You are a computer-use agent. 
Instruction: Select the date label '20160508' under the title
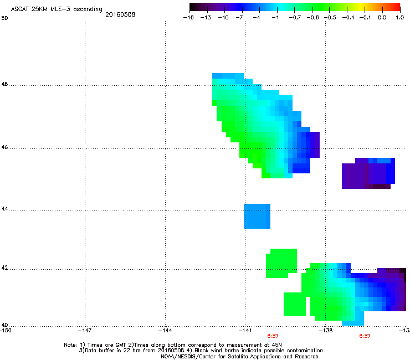coord(120,14)
